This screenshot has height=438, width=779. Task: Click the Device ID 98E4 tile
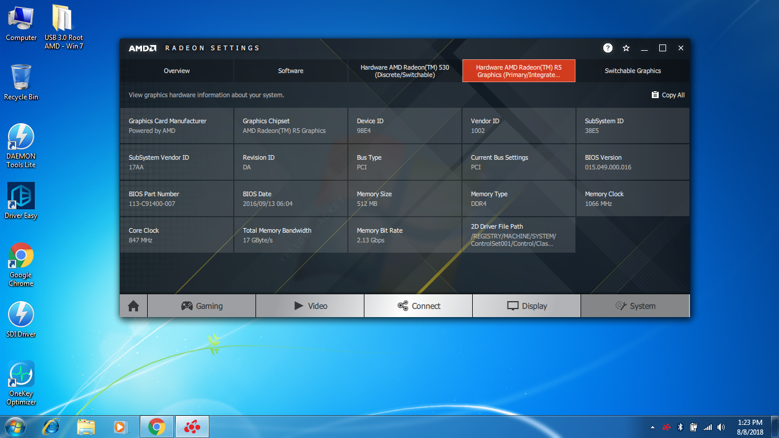coord(405,125)
